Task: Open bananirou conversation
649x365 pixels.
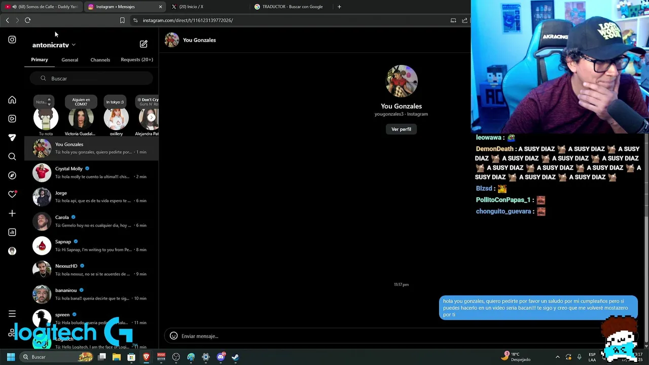Action: tap(91, 294)
